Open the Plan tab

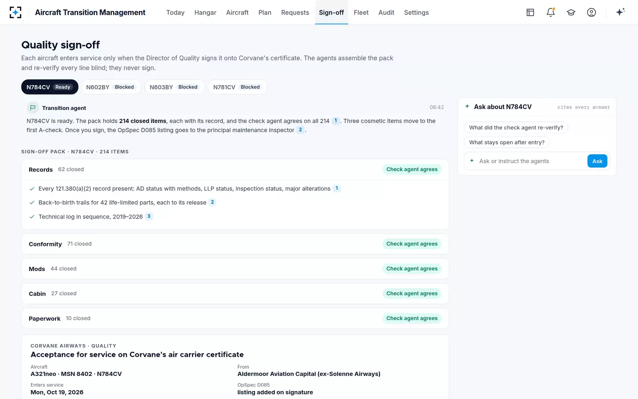(265, 12)
